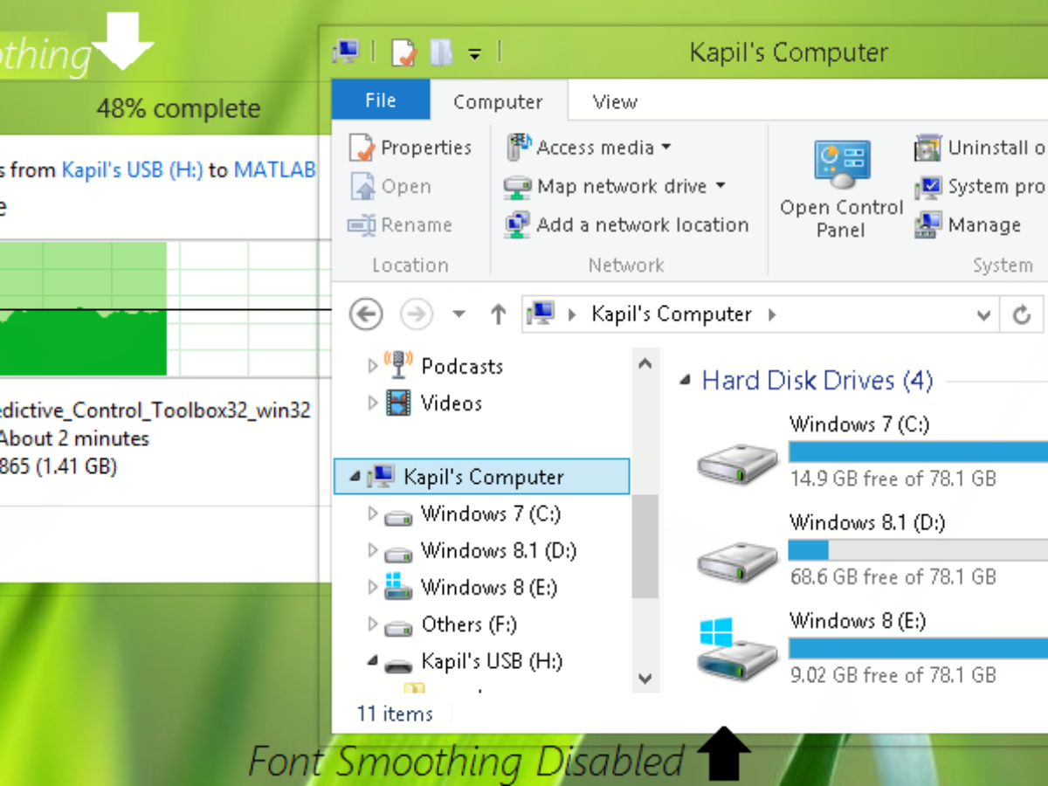The width and height of the screenshot is (1048, 786).
Task: Select Windows 8 (E:) in tree
Action: point(488,588)
